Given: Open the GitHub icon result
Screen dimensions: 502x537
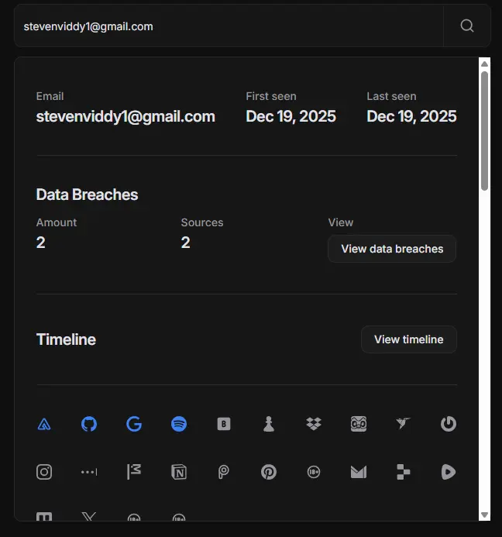Looking at the screenshot, I should 89,424.
